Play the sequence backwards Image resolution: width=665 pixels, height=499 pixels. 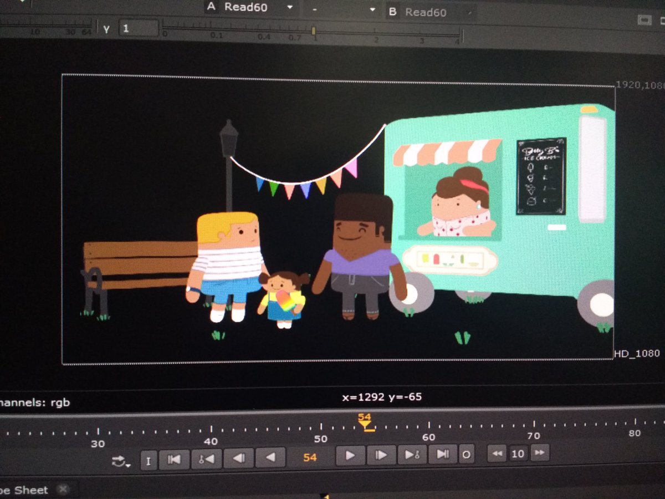pos(270,457)
